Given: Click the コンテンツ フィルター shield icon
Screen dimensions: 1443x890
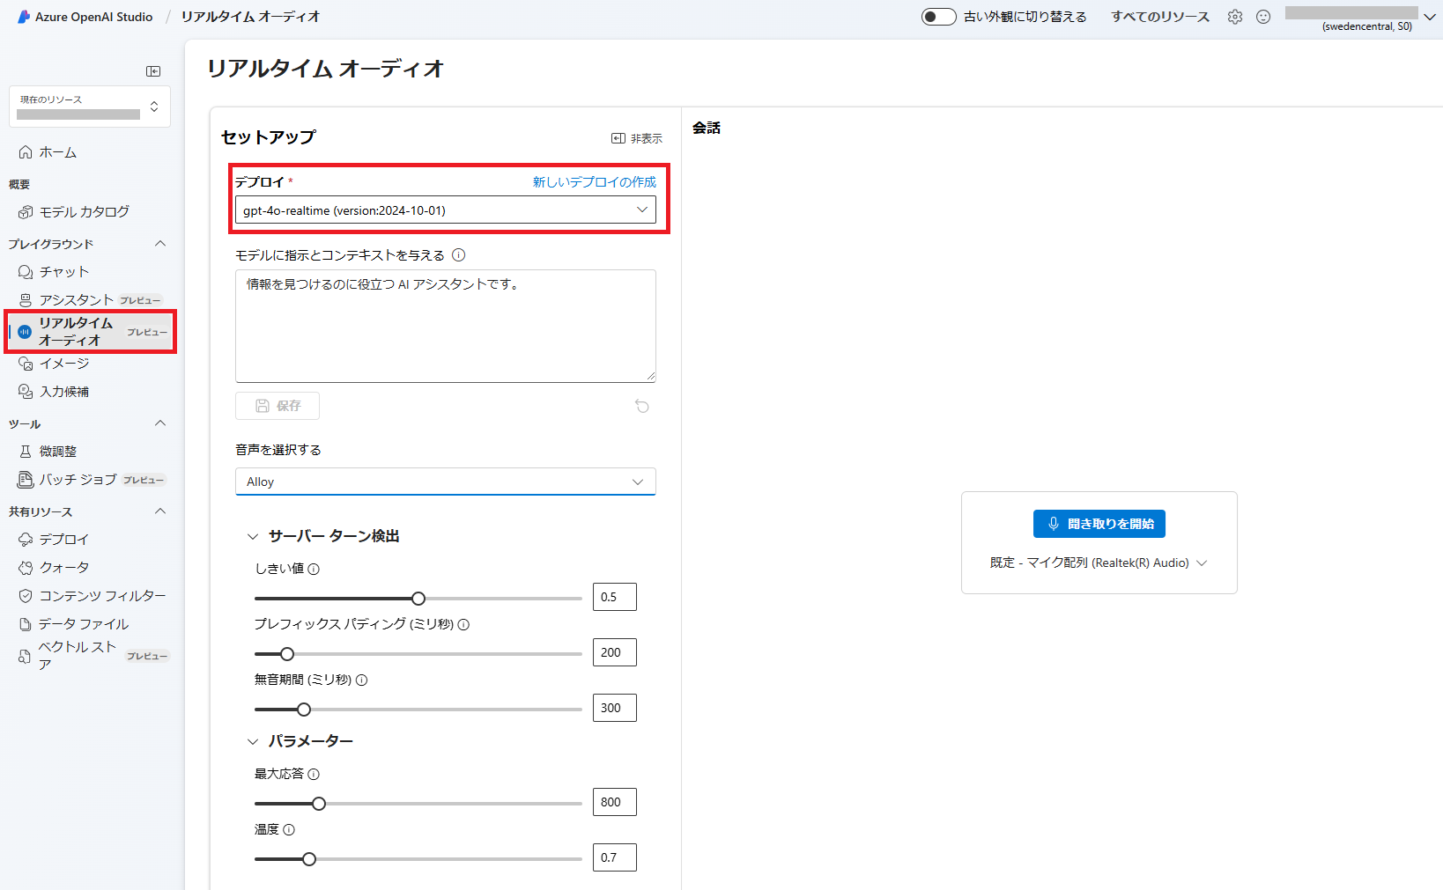Looking at the screenshot, I should pos(26,596).
